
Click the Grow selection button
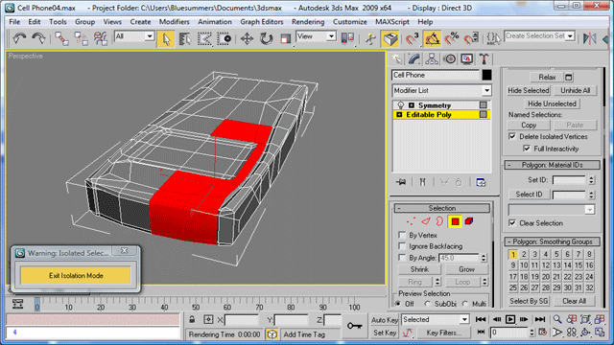[x=466, y=269]
